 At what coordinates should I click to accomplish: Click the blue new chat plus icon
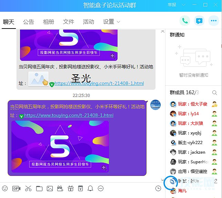[x=199, y=21]
